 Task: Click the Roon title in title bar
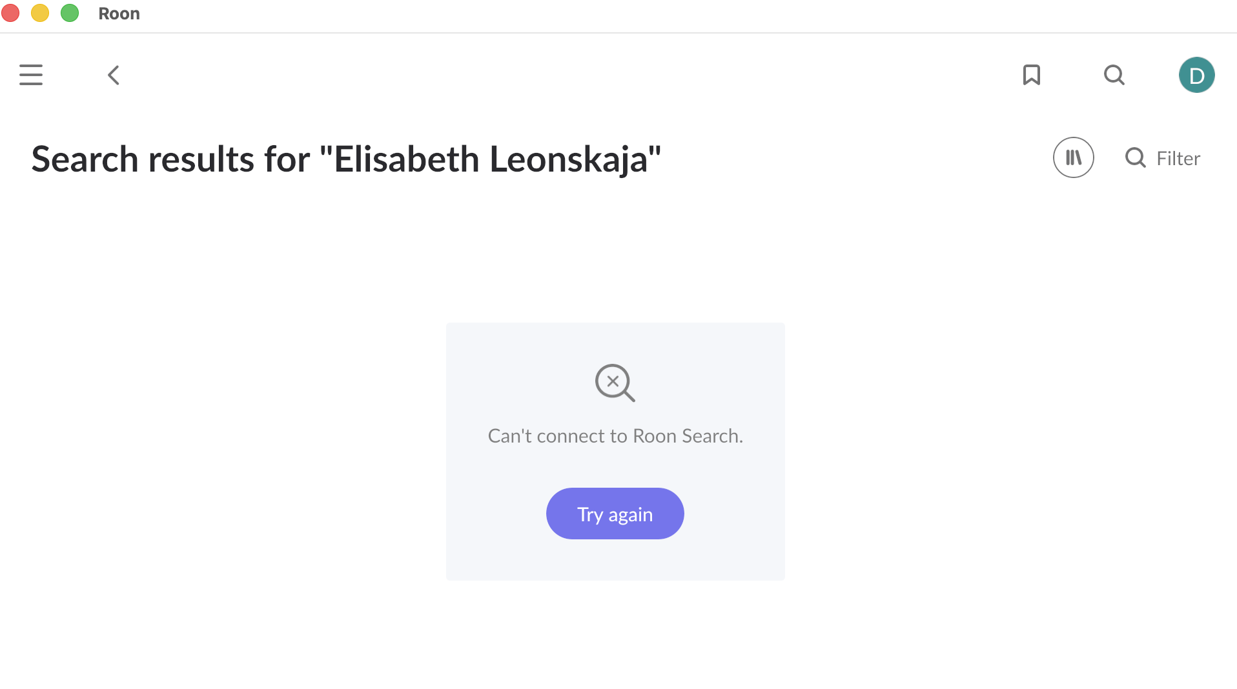point(119,14)
